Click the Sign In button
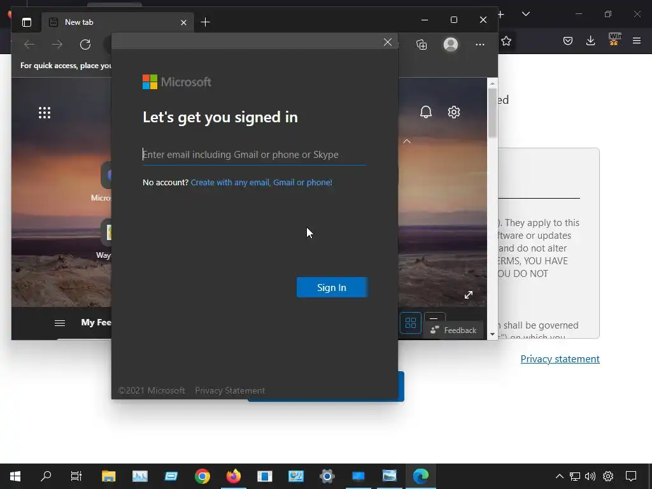Screen dimensions: 652x489 pyautogui.click(x=332, y=287)
